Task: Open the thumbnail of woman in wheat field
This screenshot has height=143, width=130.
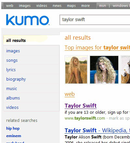Action: [x=76, y=70]
